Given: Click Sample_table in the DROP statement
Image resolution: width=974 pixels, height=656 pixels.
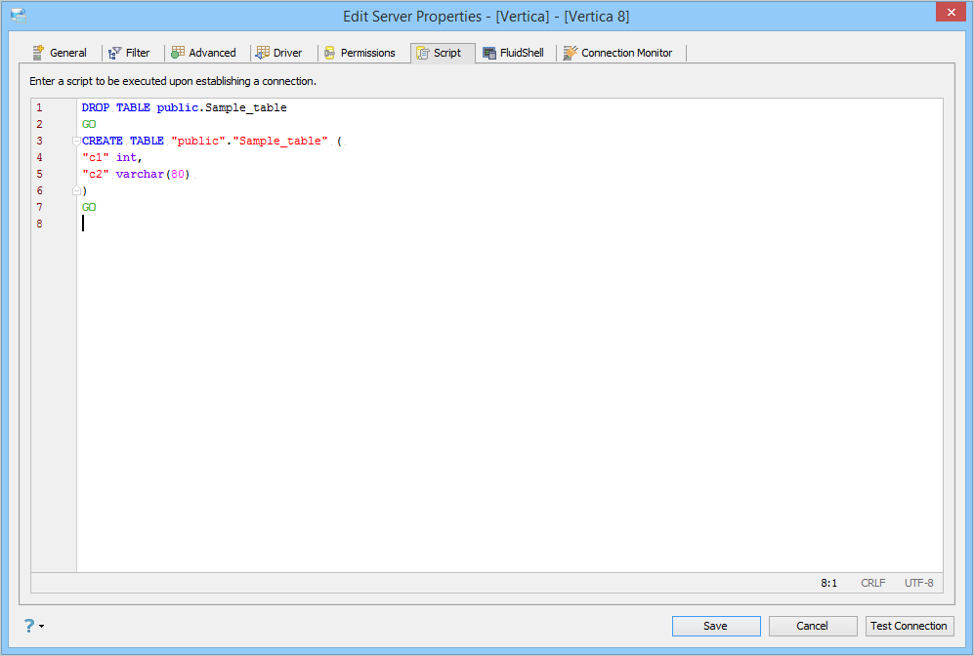Looking at the screenshot, I should click(x=246, y=107).
